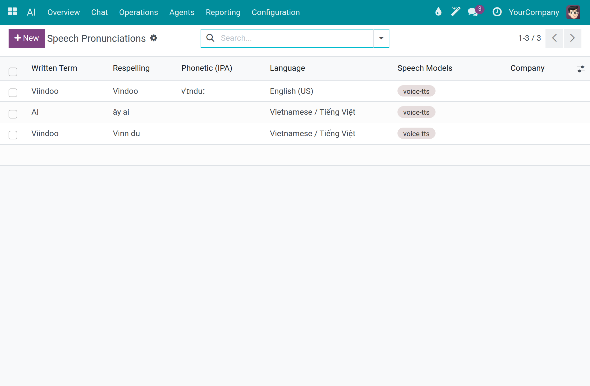Check the Viindoo Vinn đu row
The width and height of the screenshot is (590, 386).
click(x=13, y=135)
